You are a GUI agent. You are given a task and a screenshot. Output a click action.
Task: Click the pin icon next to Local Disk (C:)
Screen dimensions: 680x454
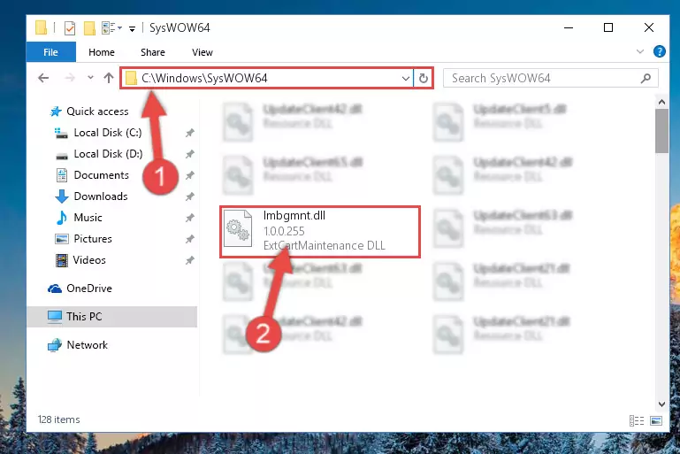point(190,133)
